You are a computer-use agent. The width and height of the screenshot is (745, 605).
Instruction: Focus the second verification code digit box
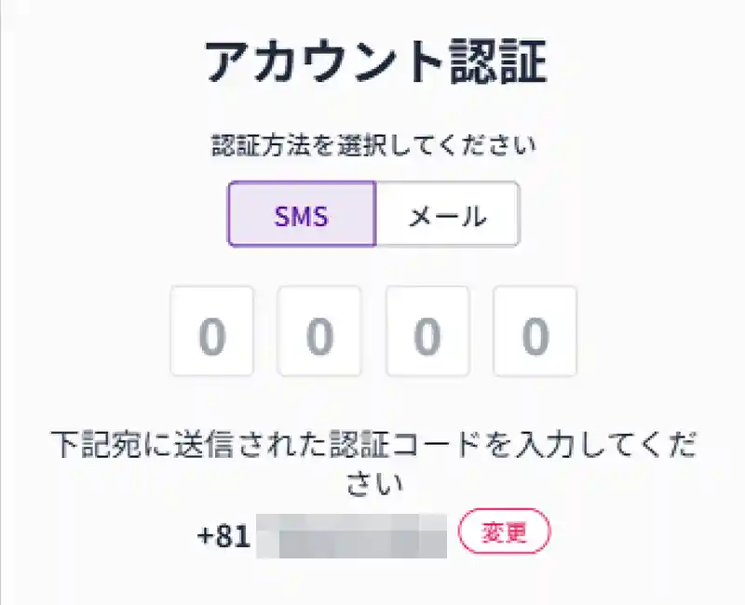tap(319, 331)
